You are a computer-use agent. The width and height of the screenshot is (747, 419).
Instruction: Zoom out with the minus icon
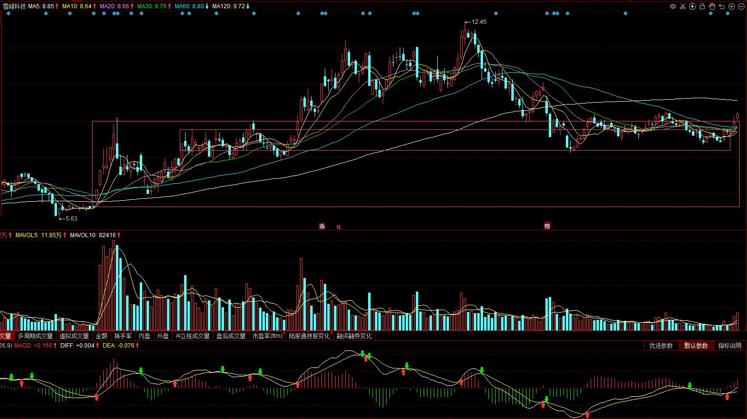tap(742, 6)
